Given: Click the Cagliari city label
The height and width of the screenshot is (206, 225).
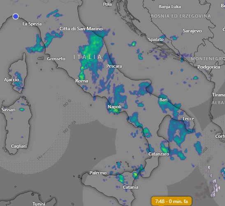Looking at the screenshot, I should [19, 146].
